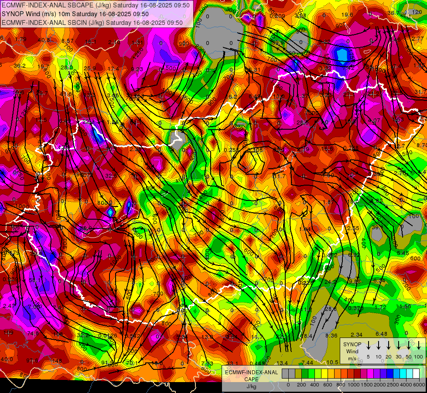Image resolution: width=427 pixels, height=393 pixels.
Task: Click the 50 m/s wind arrow in SYNOP legend
Action: (409, 345)
